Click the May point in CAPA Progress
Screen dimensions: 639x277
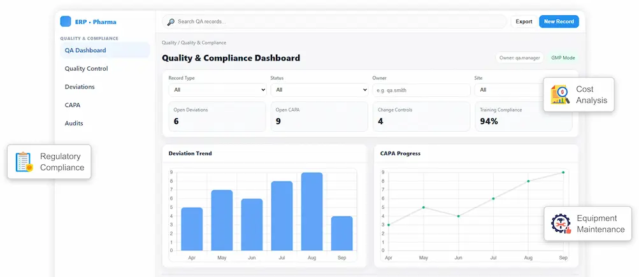coord(424,208)
